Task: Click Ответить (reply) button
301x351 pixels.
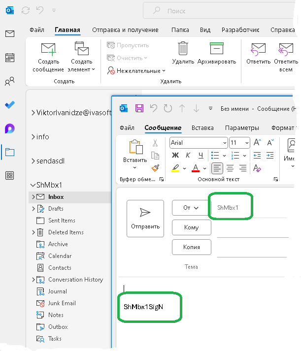Action: pos(258,53)
